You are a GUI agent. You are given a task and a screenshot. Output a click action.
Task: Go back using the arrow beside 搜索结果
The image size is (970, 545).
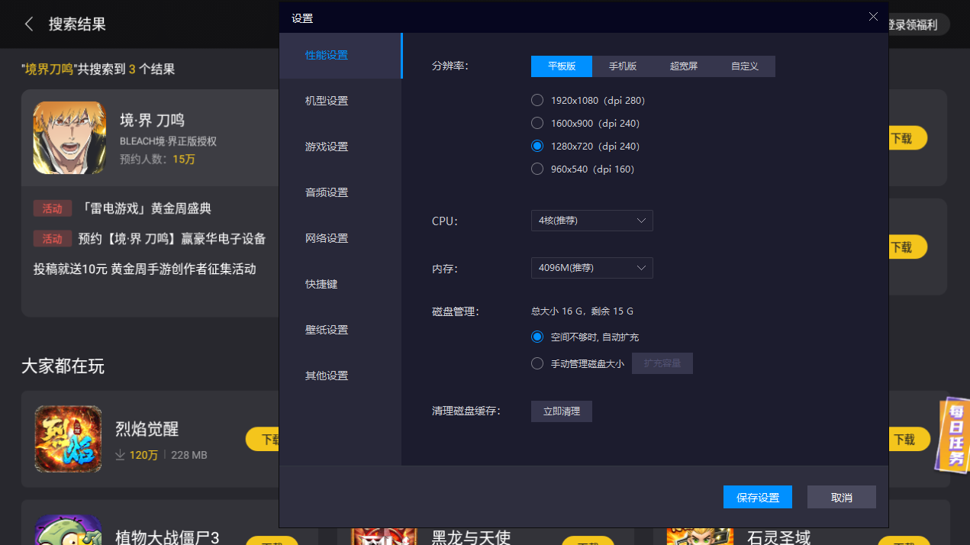(x=29, y=24)
